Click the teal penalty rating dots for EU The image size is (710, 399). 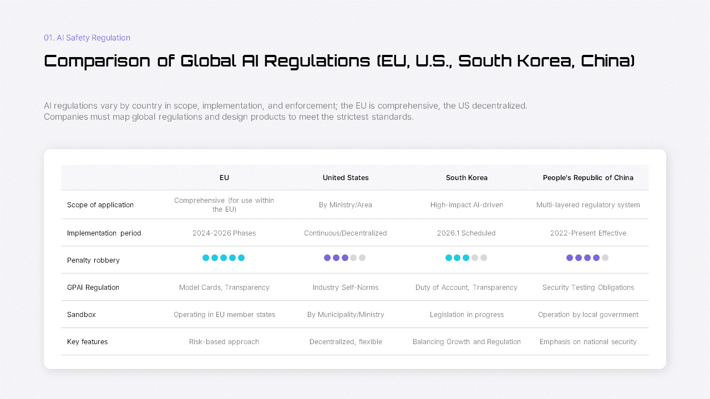(x=224, y=258)
